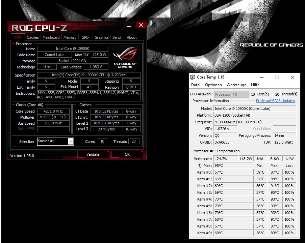Click the Model field in Core Temp
This screenshot has width=305, height=243.
click(x=255, y=109)
